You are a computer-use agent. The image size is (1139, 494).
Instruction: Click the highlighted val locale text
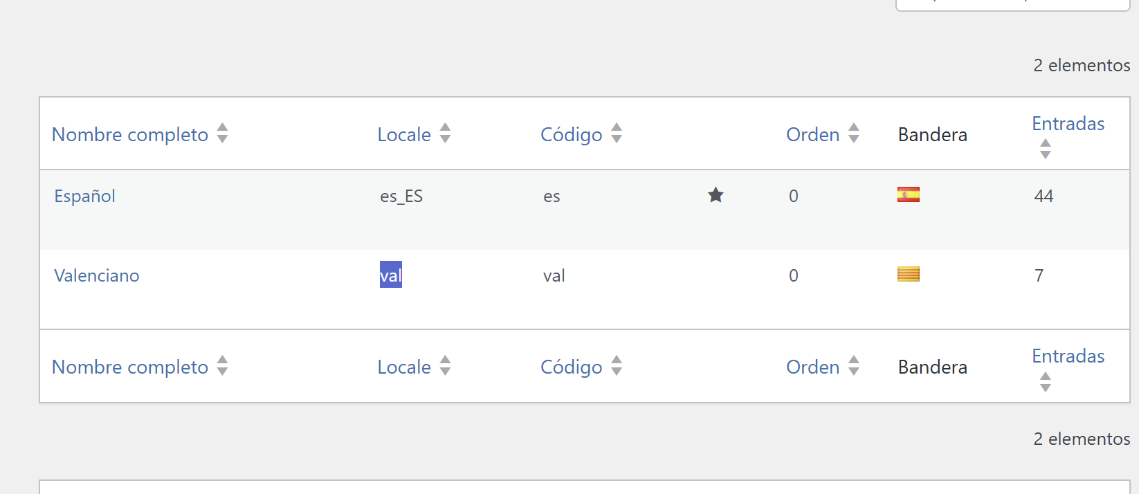click(390, 275)
